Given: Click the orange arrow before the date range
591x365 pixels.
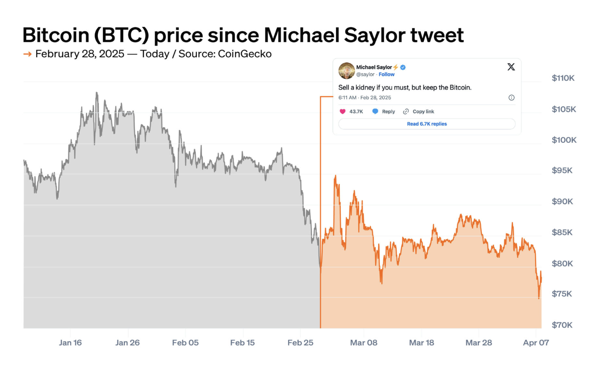Looking at the screenshot, I should point(27,54).
